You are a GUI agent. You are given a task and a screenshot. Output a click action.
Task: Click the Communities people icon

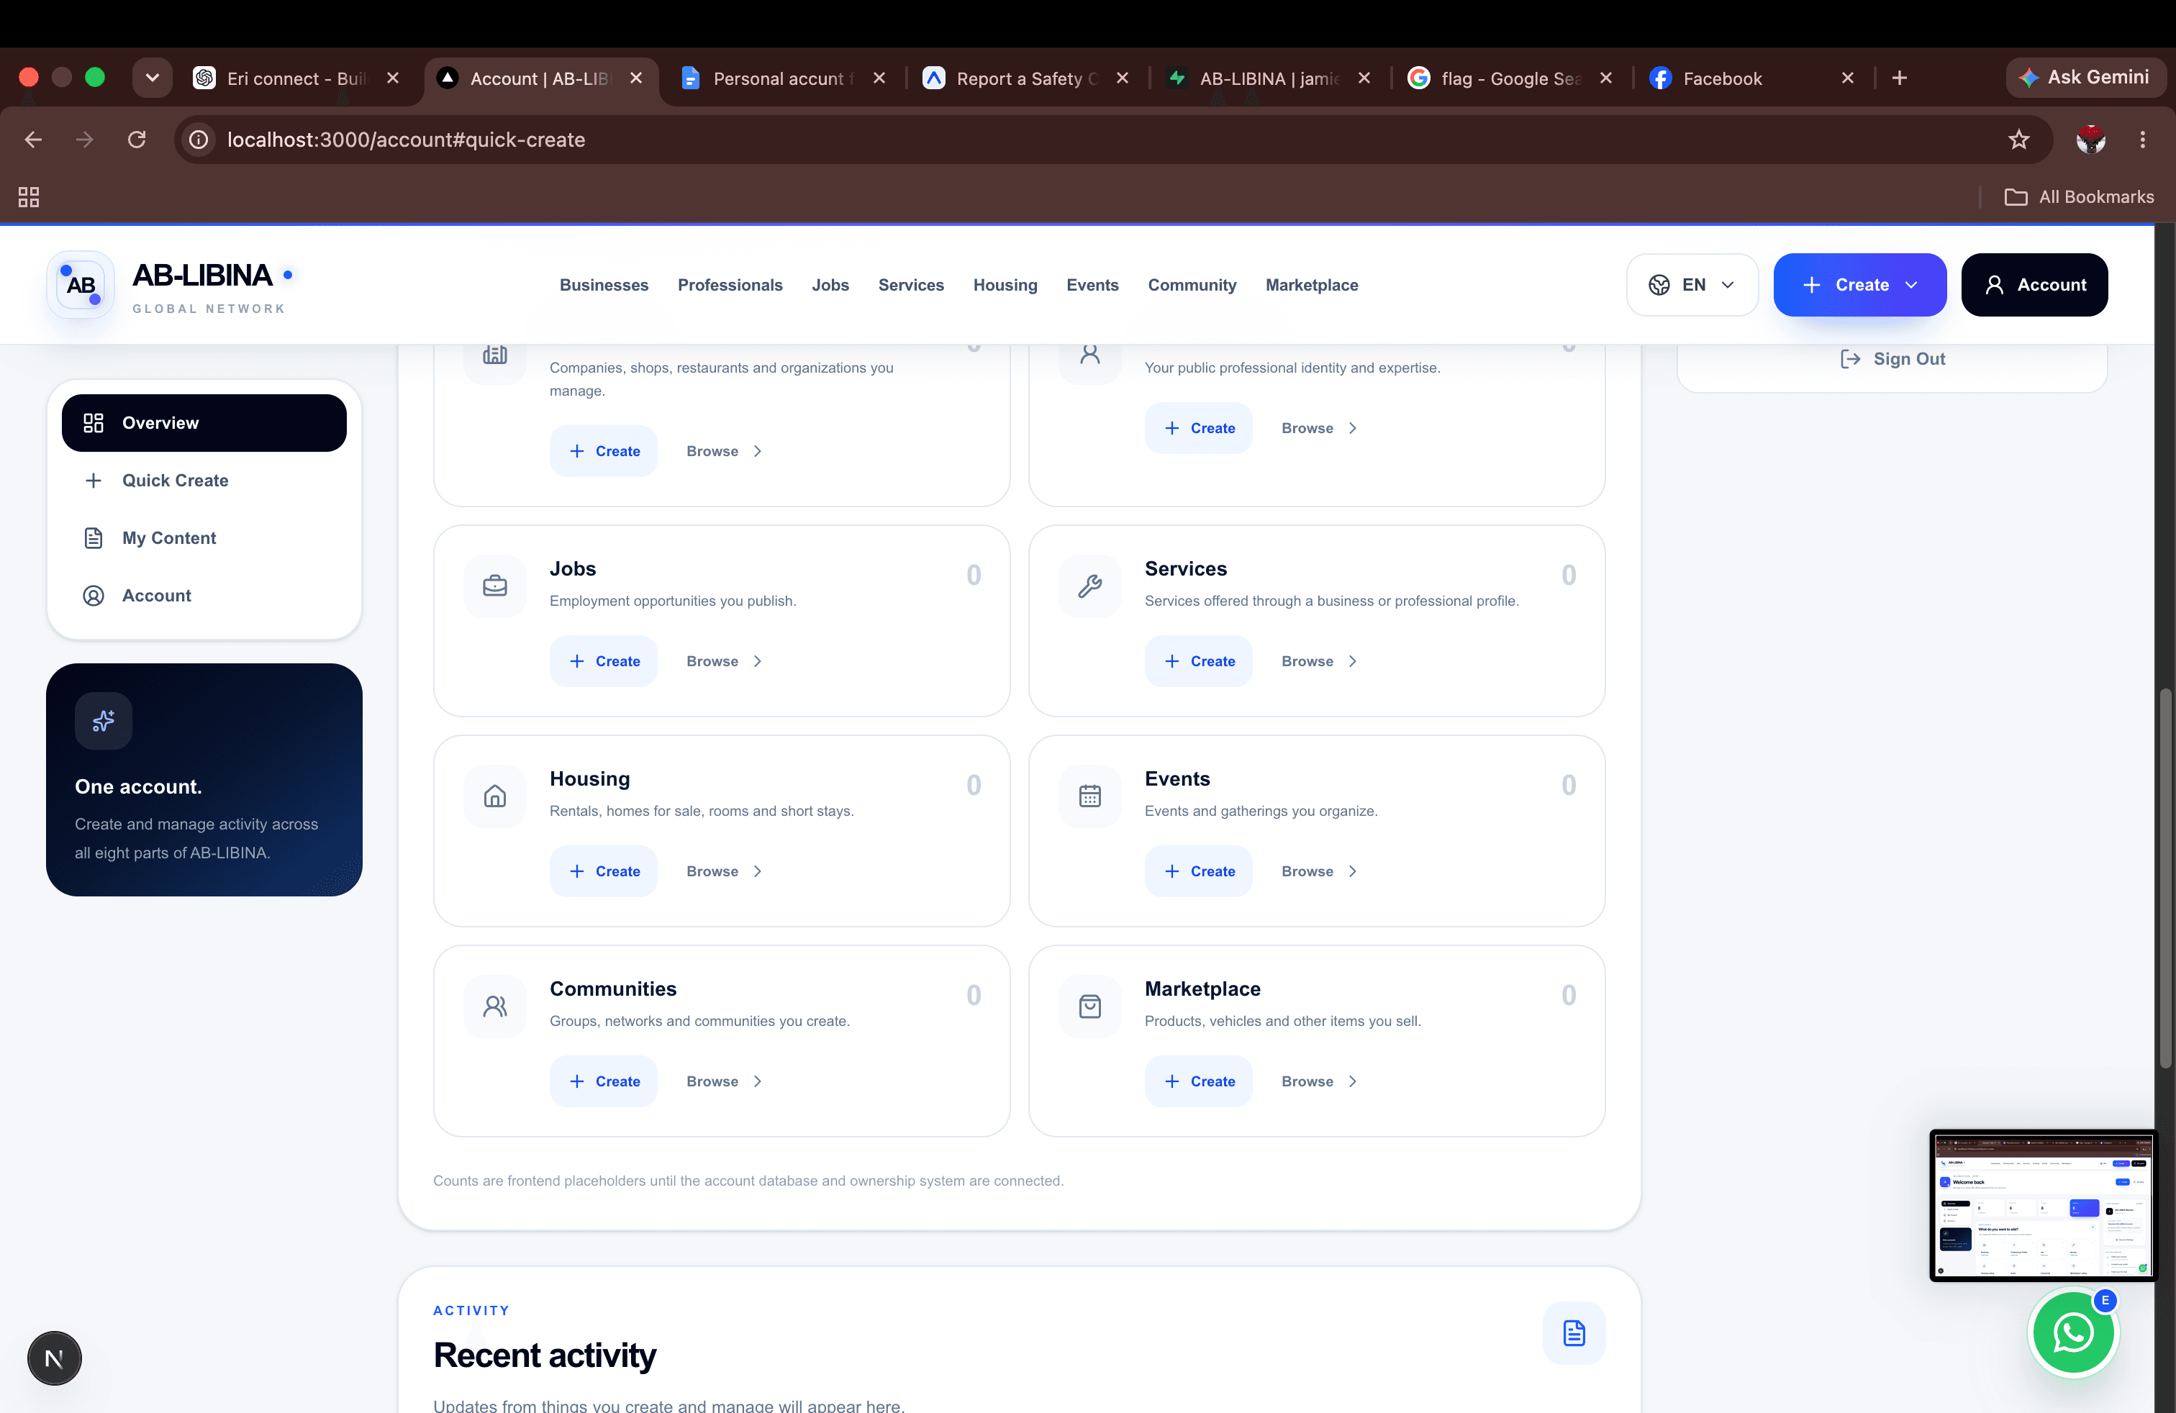pyautogui.click(x=494, y=1007)
